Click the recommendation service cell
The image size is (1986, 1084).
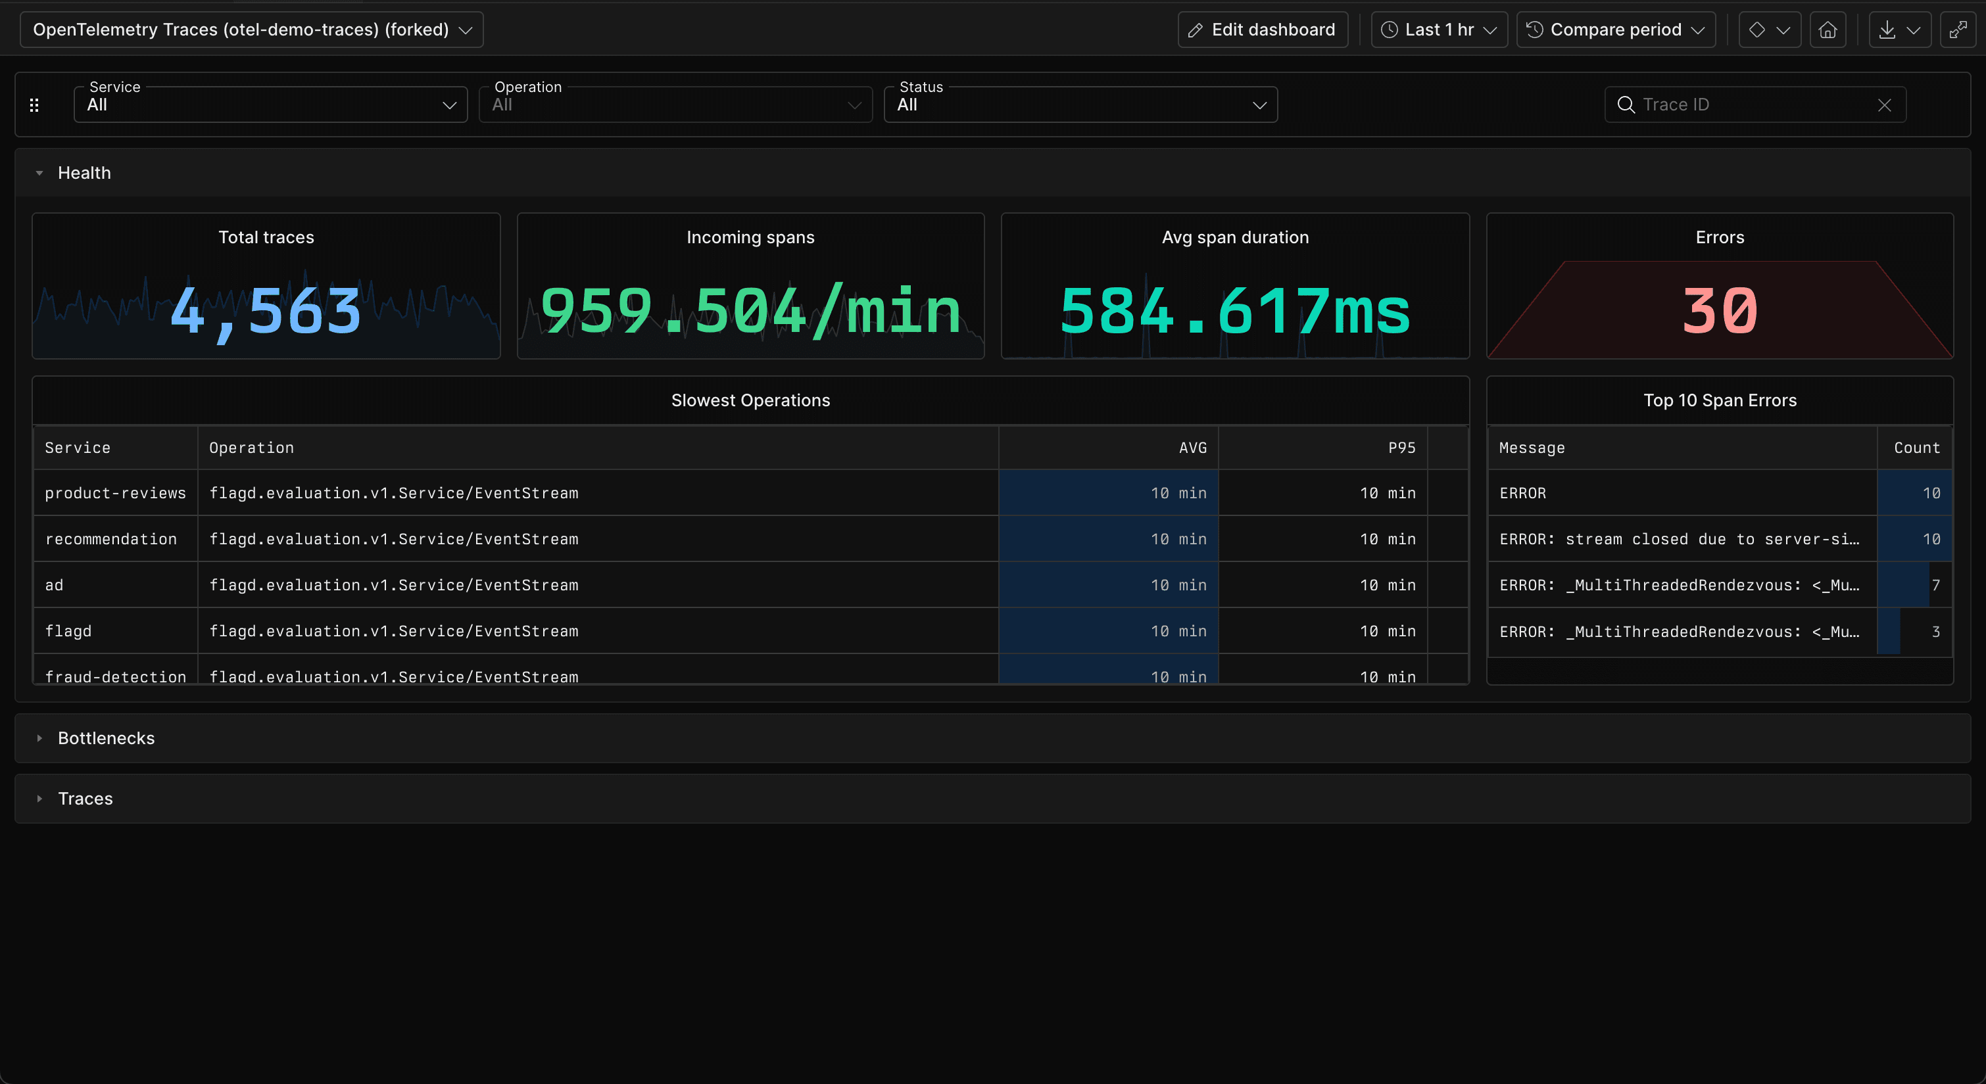tap(115, 539)
